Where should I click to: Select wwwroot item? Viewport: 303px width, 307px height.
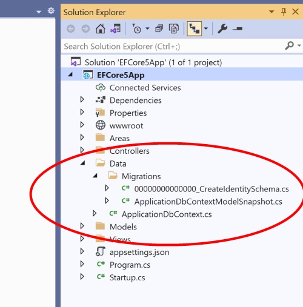coord(126,126)
